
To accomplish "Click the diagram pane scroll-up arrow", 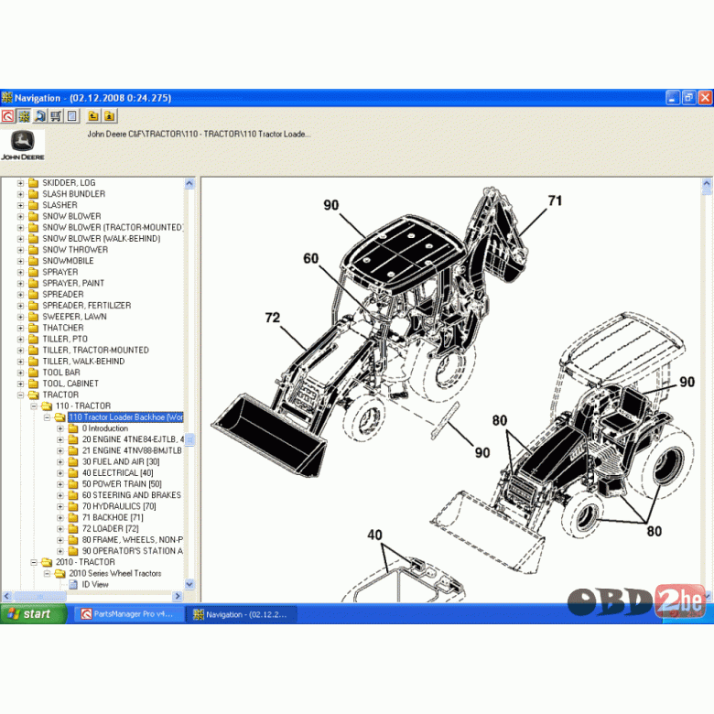I will [x=707, y=183].
